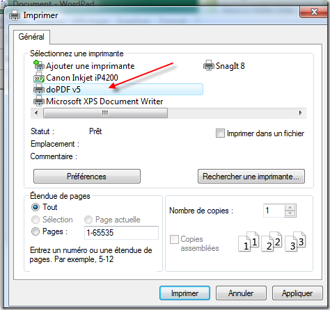Select the Ajouter une imprimante icon
The width and height of the screenshot is (330, 310).
pyautogui.click(x=39, y=65)
